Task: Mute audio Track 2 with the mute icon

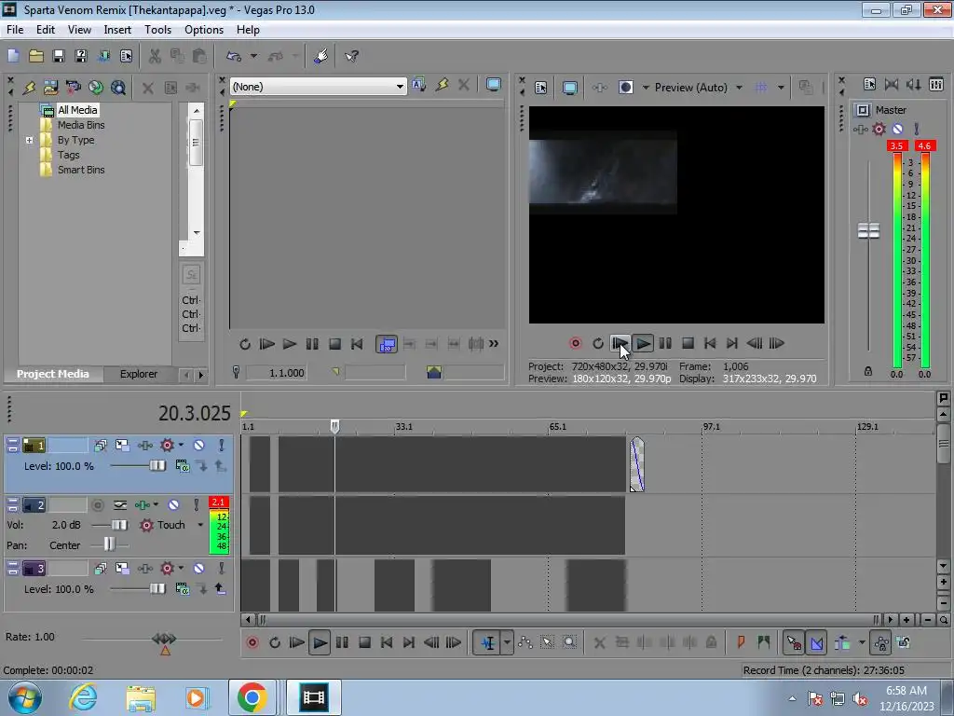Action: (173, 504)
